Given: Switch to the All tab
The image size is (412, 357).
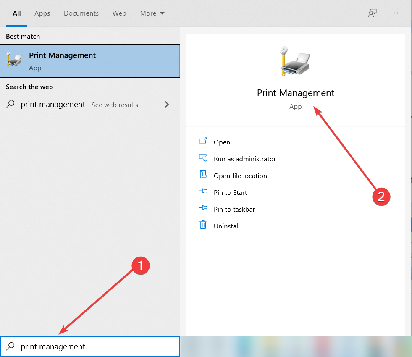Looking at the screenshot, I should [x=16, y=13].
